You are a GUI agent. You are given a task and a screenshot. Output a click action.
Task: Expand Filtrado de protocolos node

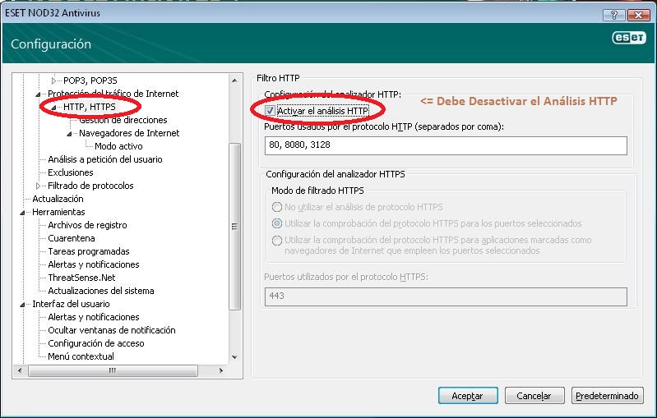coord(39,186)
